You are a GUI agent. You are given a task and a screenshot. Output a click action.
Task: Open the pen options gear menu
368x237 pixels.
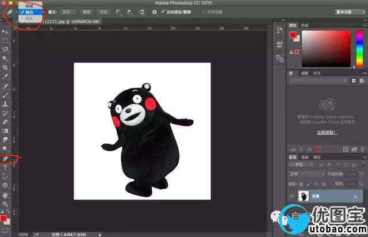(155, 12)
